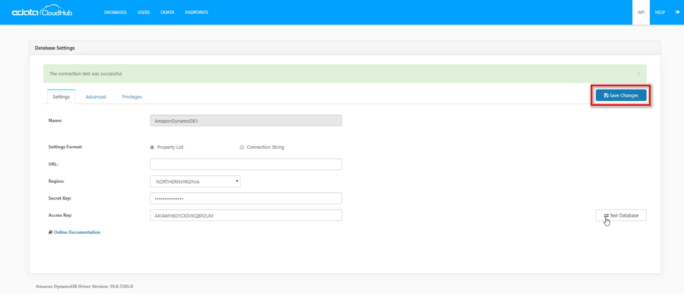Image resolution: width=684 pixels, height=294 pixels.
Task: Switch to the Privileges tab
Action: (x=132, y=97)
